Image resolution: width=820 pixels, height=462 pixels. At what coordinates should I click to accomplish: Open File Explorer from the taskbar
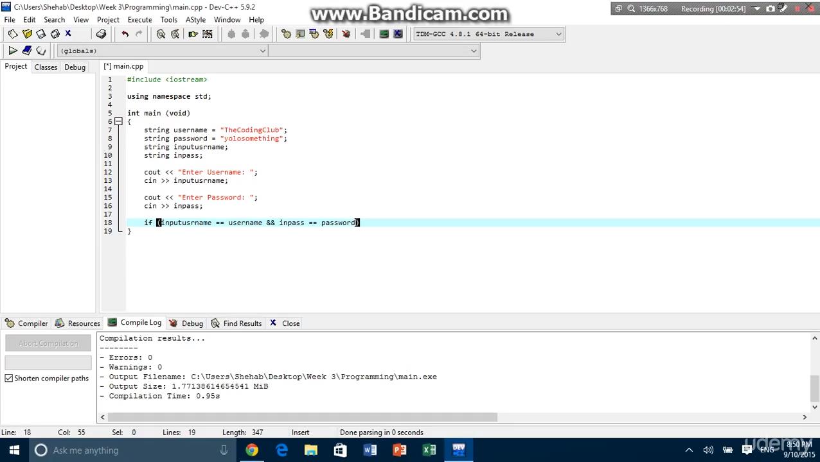click(311, 450)
